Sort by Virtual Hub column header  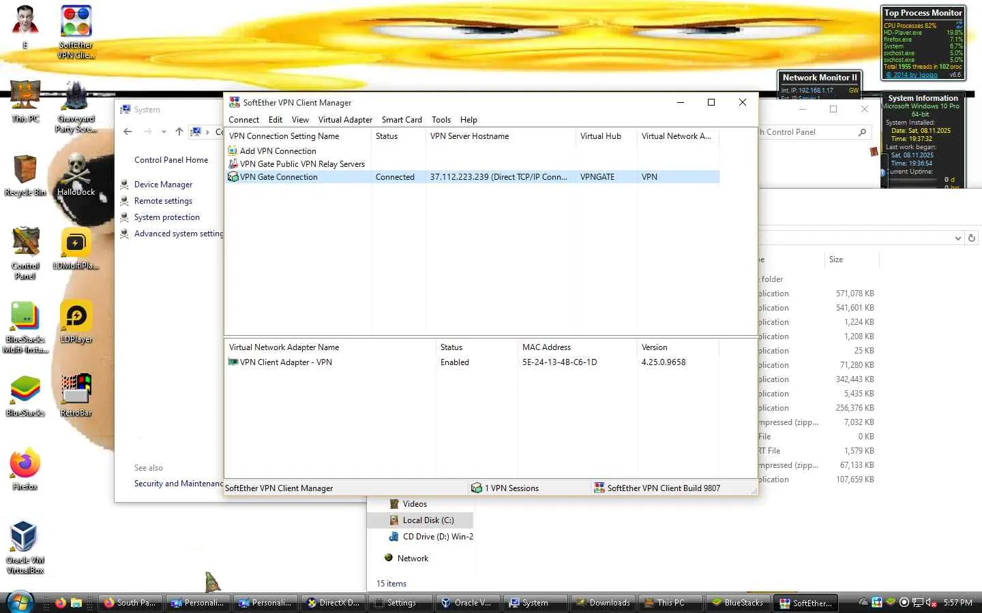pos(606,136)
